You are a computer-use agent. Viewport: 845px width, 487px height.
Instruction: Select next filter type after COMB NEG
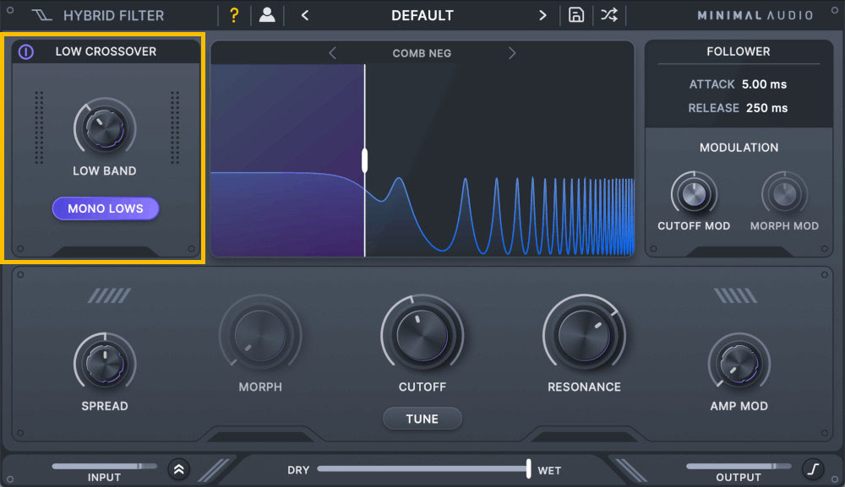coord(511,52)
